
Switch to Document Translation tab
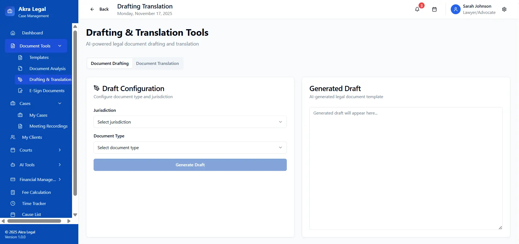point(157,64)
